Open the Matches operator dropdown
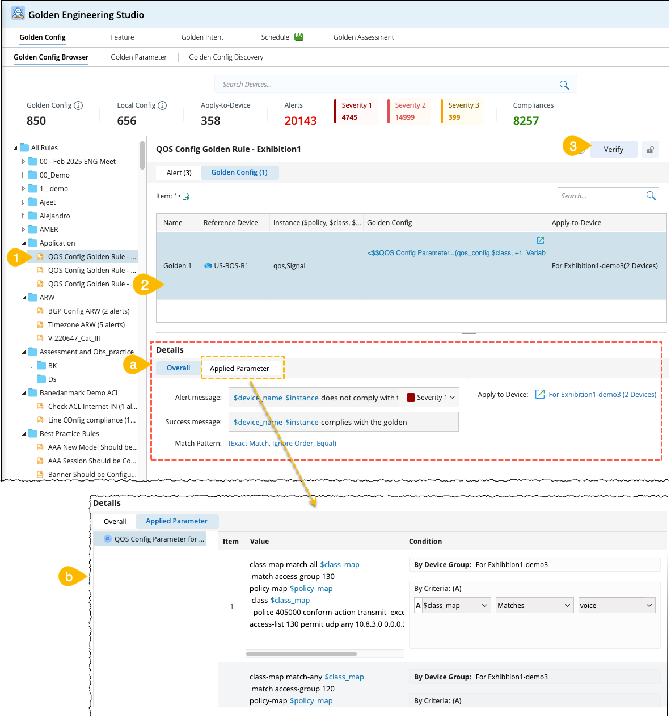Image resolution: width=671 pixels, height=718 pixels. 534,605
